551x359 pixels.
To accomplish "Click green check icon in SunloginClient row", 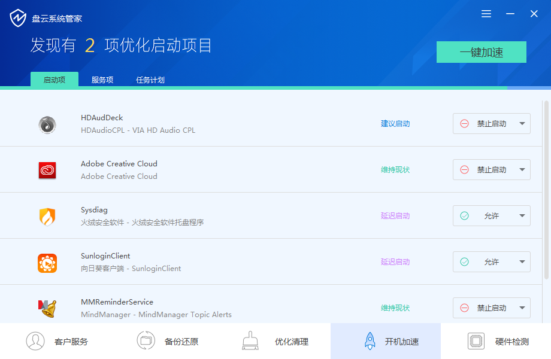I will 464,261.
